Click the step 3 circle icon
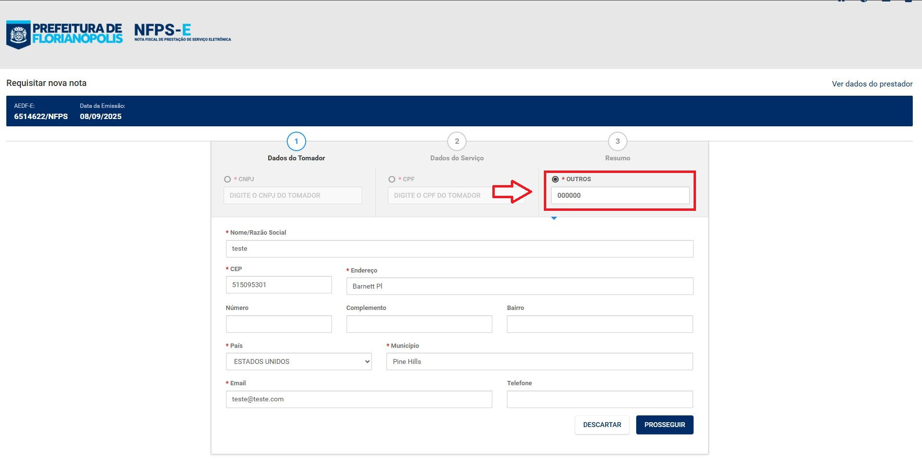This screenshot has width=922, height=463. [x=617, y=141]
